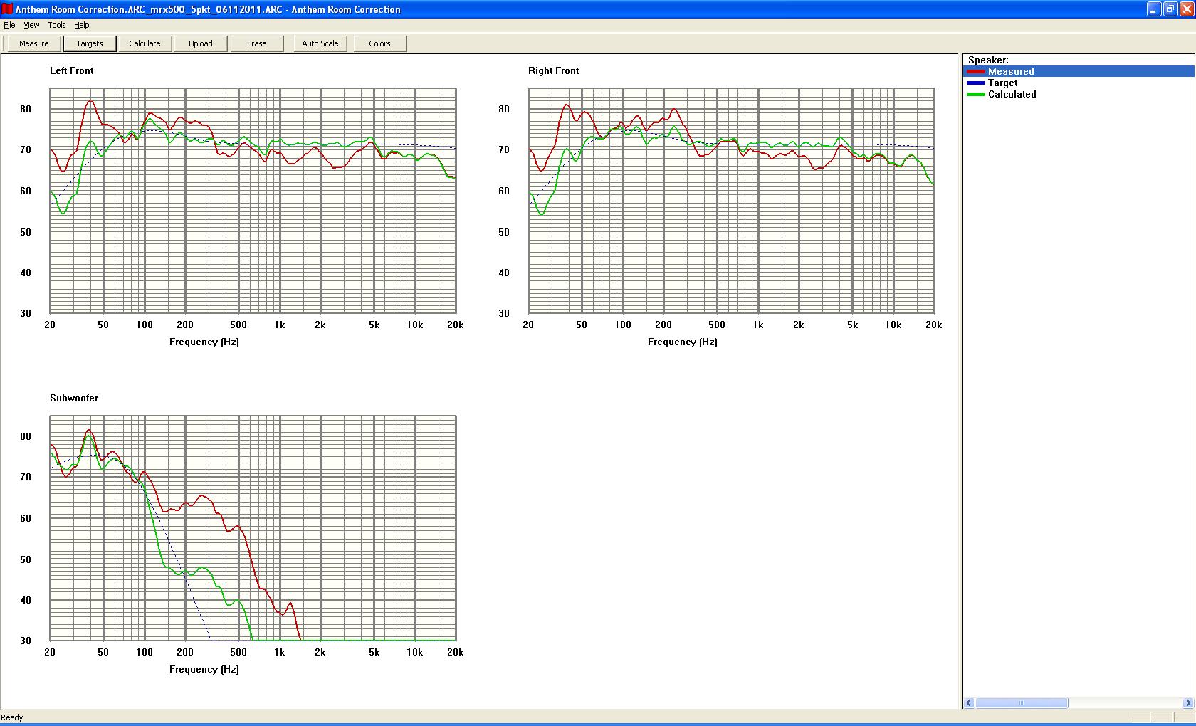
Task: Click the Anthem Room Correction title bar icon
Action: pos(7,9)
